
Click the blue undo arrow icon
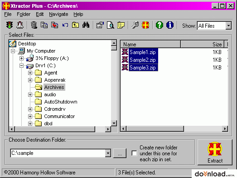pyautogui.click(x=65, y=25)
